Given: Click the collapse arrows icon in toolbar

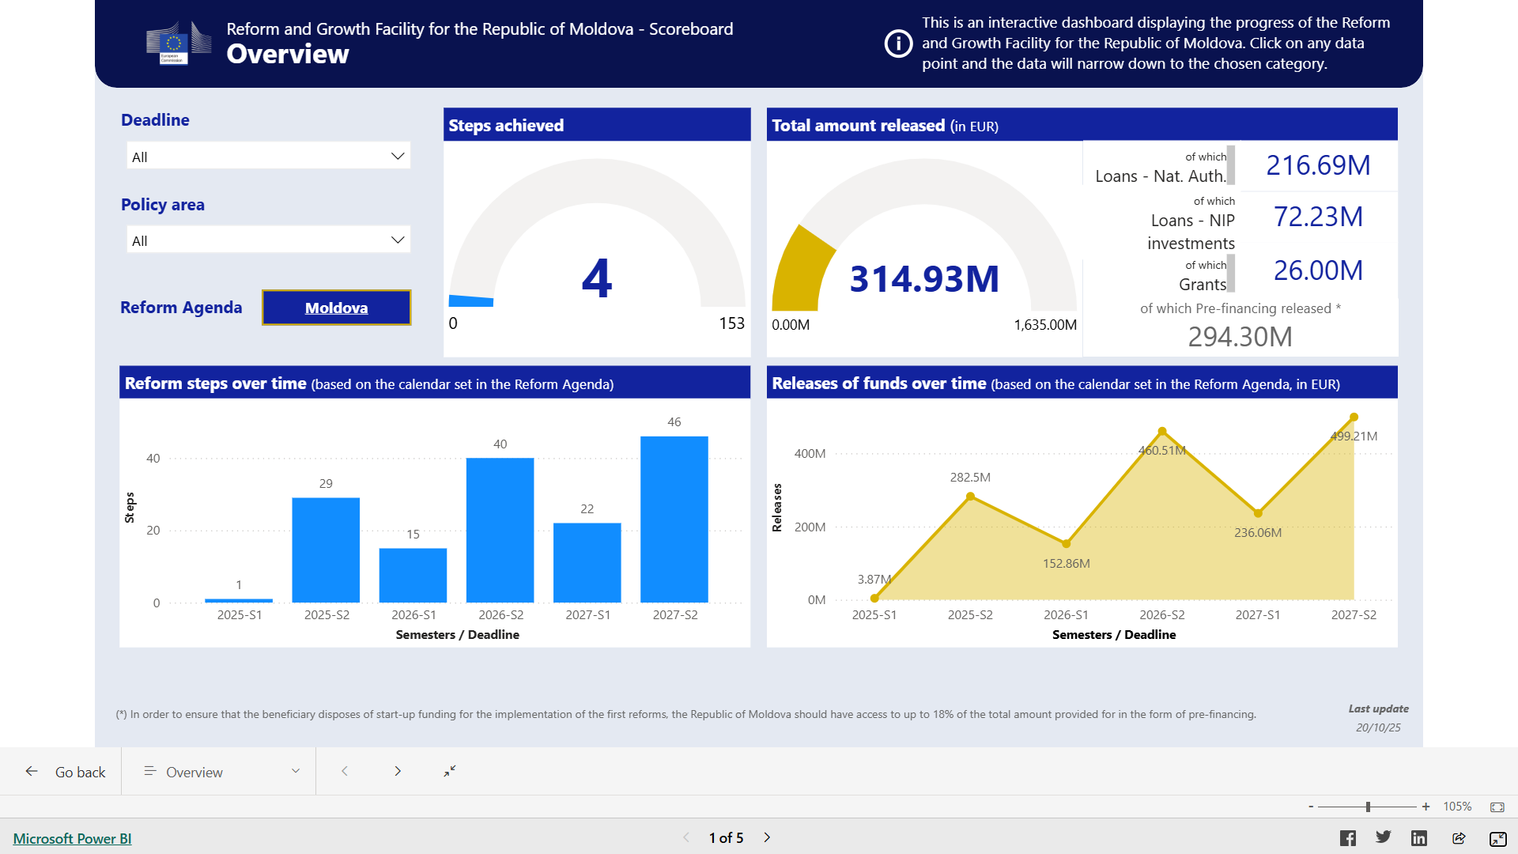Looking at the screenshot, I should [450, 771].
